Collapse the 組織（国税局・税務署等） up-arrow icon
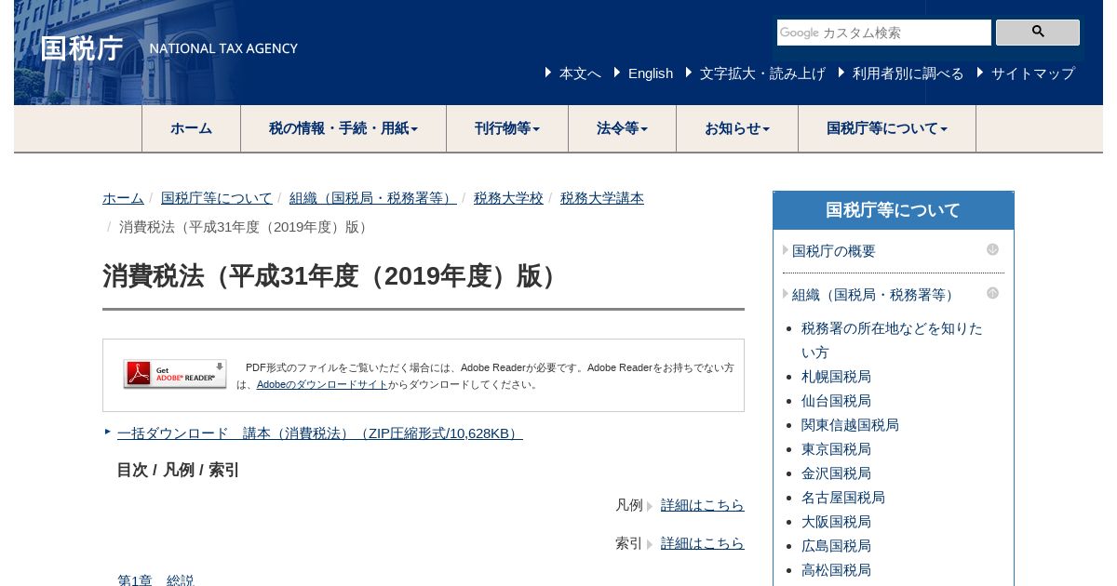The height and width of the screenshot is (586, 1117). tap(992, 293)
